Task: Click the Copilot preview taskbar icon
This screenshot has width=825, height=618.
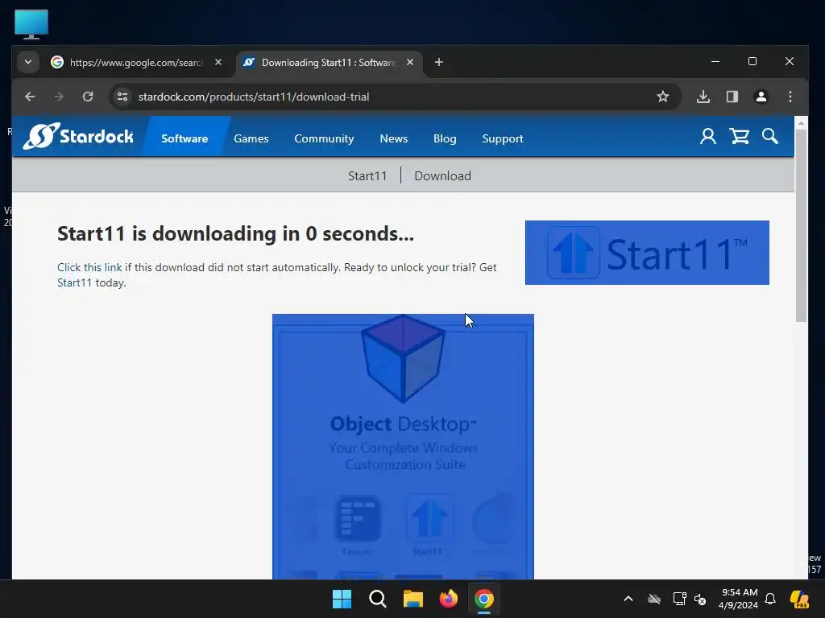Action: point(800,599)
